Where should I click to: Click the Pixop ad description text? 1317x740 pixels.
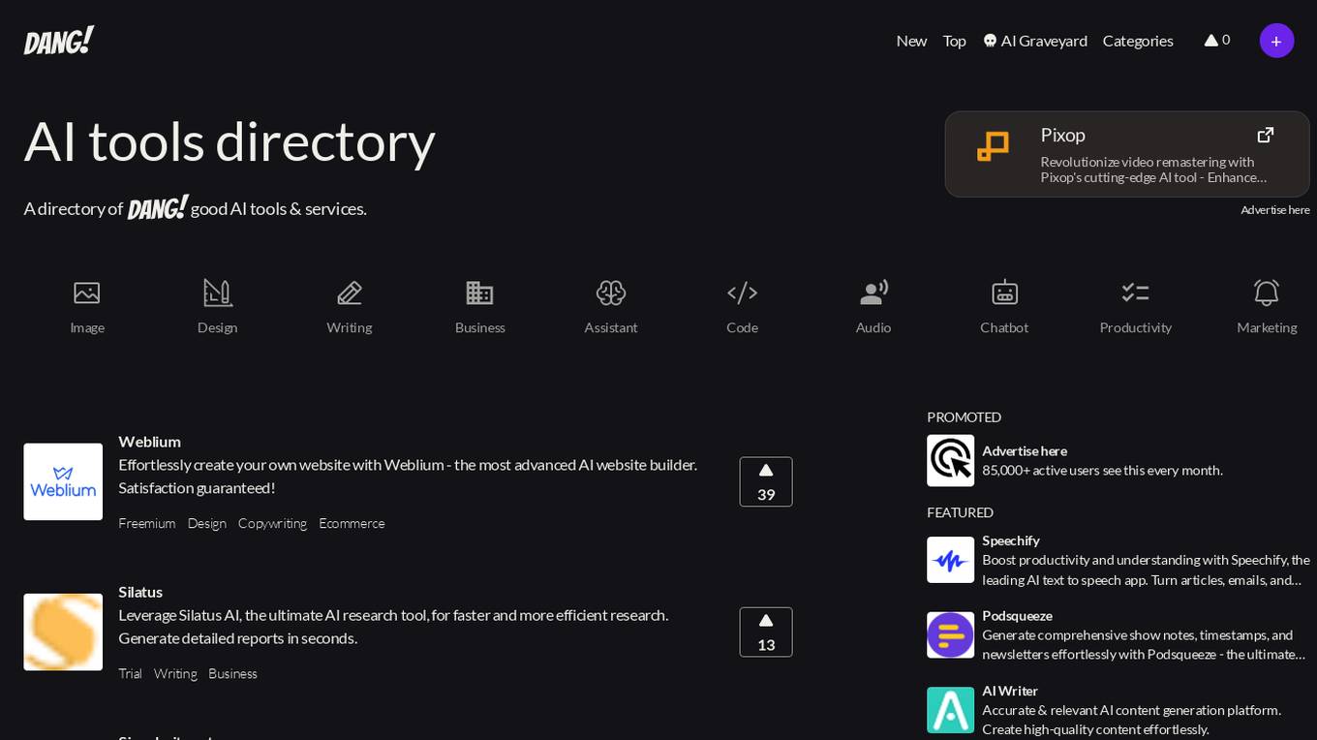pyautogui.click(x=1153, y=170)
